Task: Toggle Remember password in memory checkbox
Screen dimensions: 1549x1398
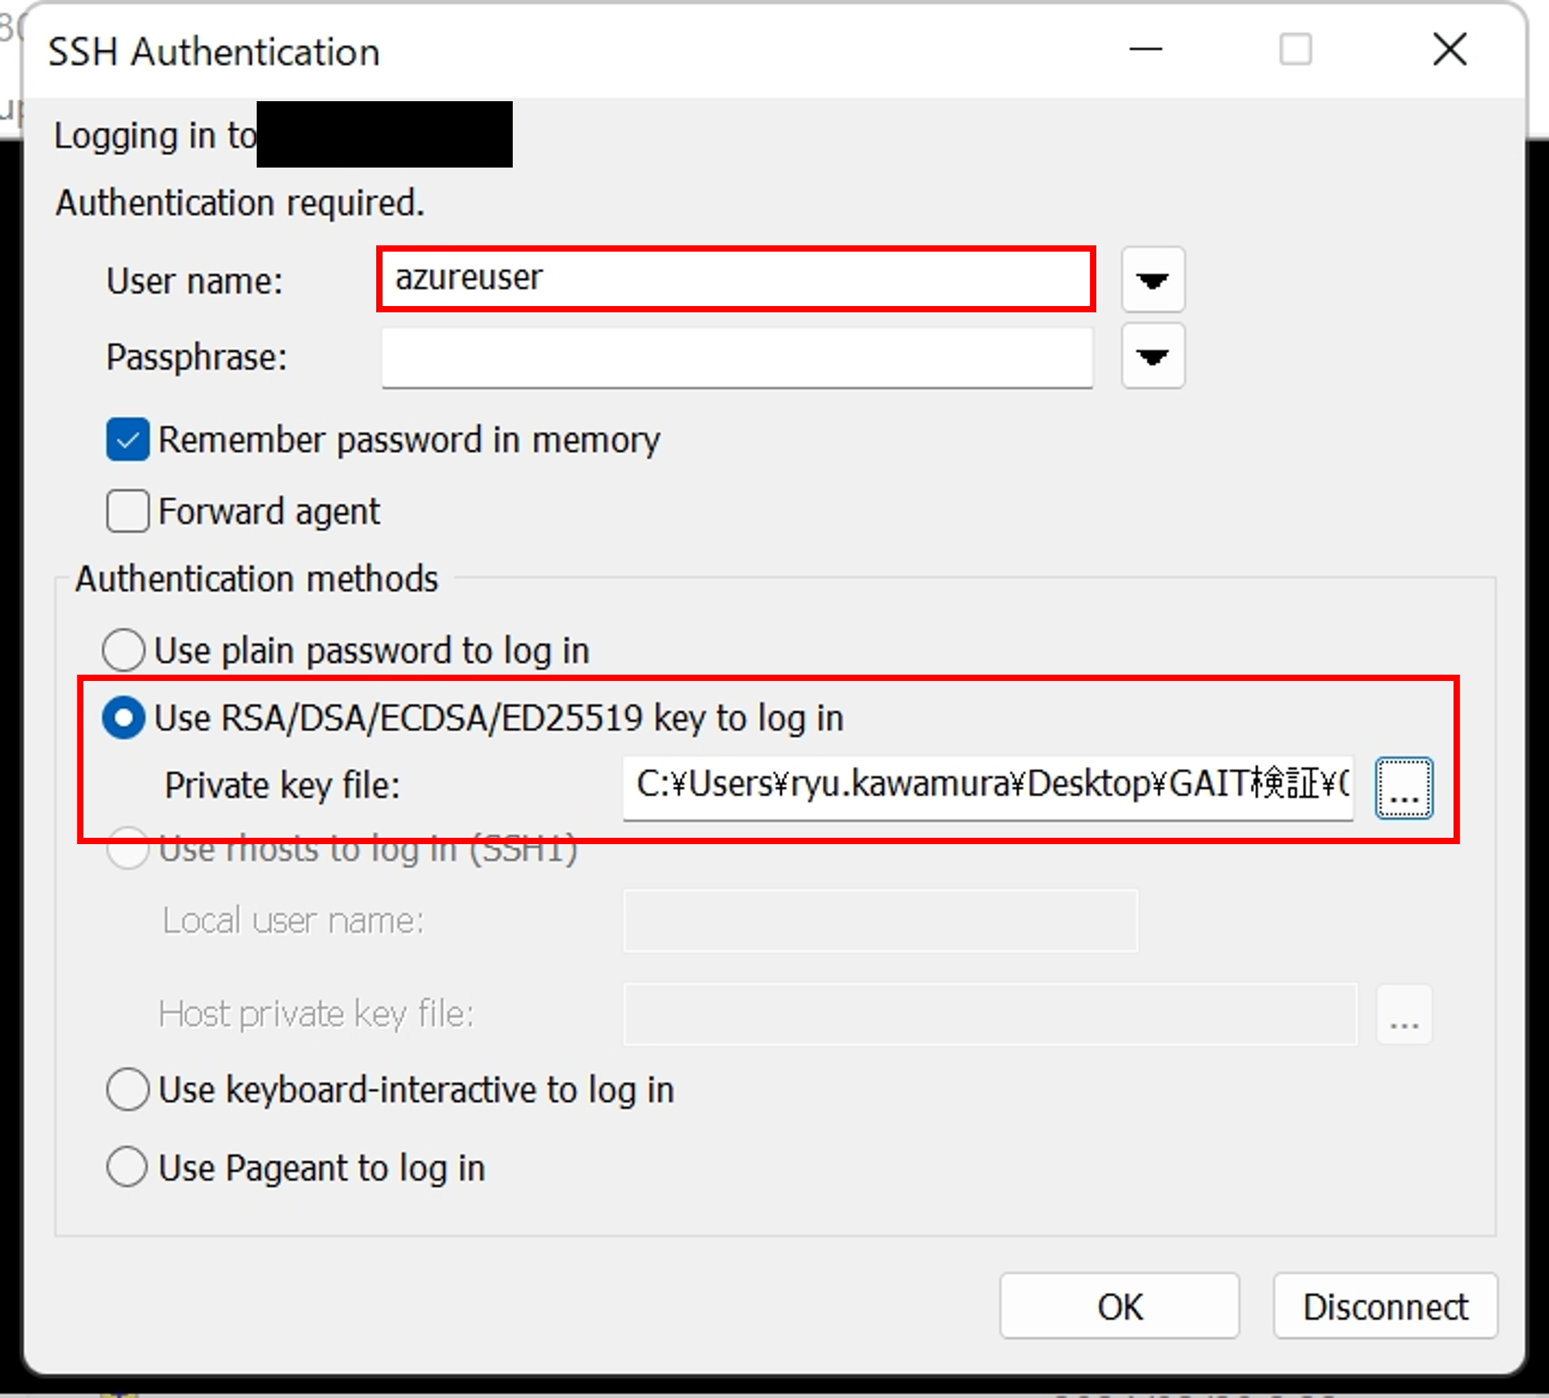Action: pyautogui.click(x=128, y=439)
